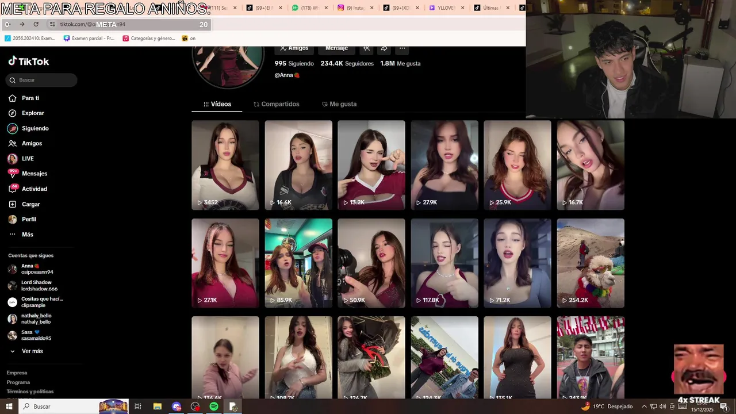Open the video thumbnail with 13.2K views

[371, 165]
